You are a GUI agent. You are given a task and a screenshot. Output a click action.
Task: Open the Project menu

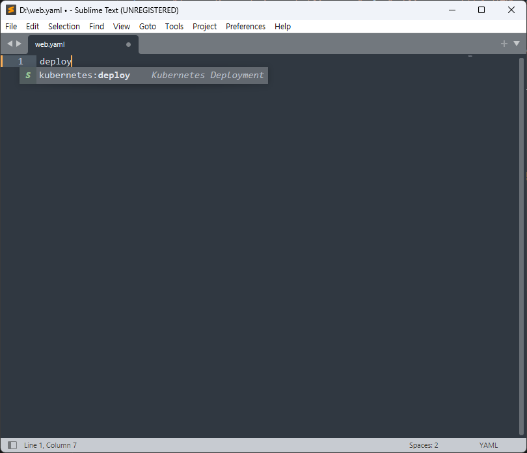204,26
